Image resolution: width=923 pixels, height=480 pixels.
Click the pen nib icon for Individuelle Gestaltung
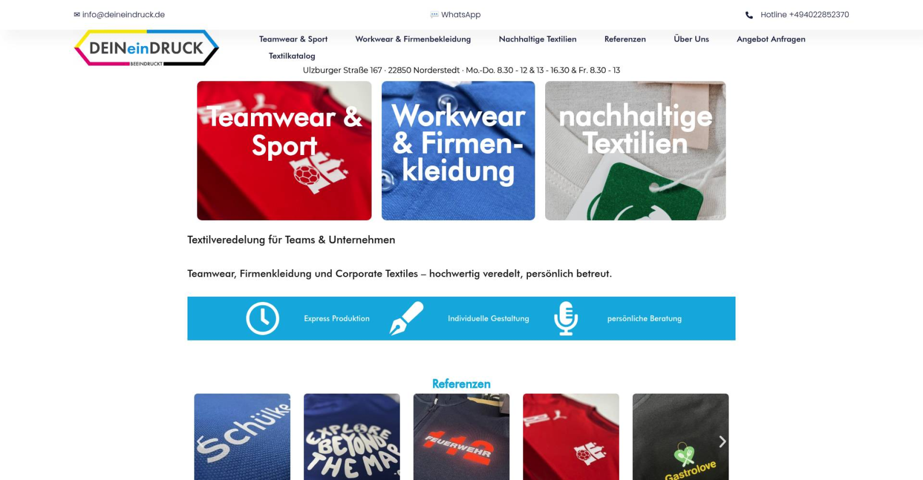click(407, 318)
